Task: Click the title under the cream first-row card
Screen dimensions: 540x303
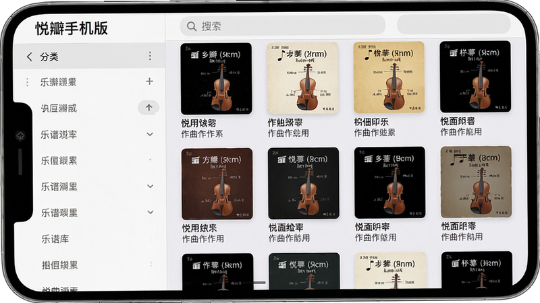Action: click(285, 123)
